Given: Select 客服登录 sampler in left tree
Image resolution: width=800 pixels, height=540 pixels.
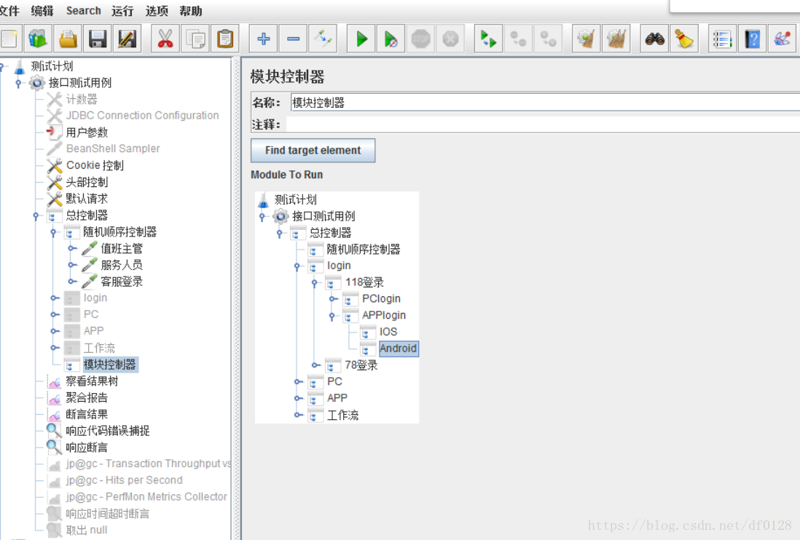Looking at the screenshot, I should click(x=122, y=282).
